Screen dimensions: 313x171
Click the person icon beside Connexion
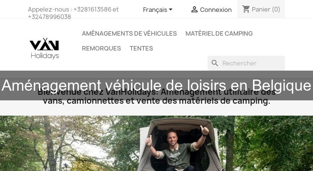[194, 9]
